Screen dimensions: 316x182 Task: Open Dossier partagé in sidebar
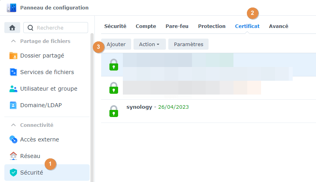47,56
